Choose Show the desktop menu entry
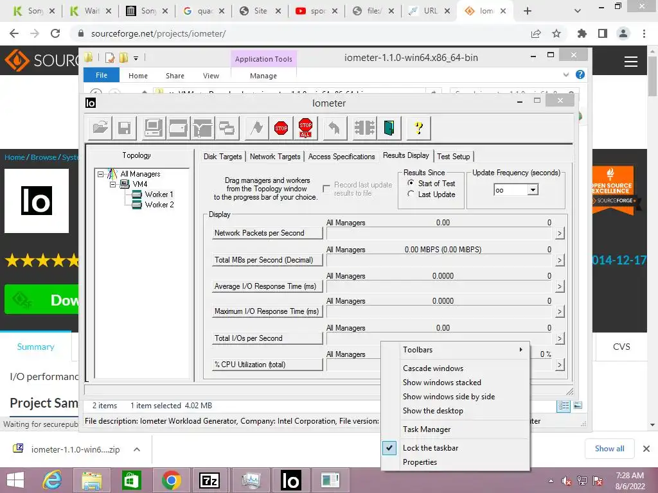Image resolution: width=658 pixels, height=493 pixels. point(456,411)
